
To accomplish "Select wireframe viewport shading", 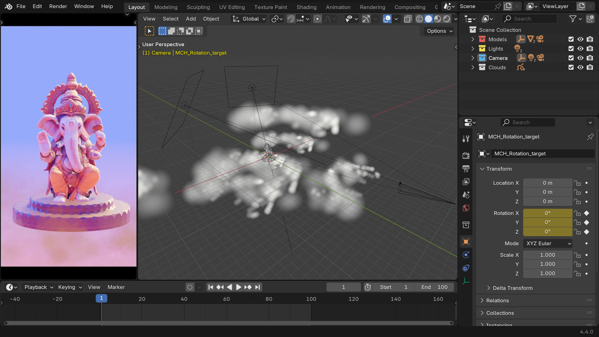I will coord(420,19).
